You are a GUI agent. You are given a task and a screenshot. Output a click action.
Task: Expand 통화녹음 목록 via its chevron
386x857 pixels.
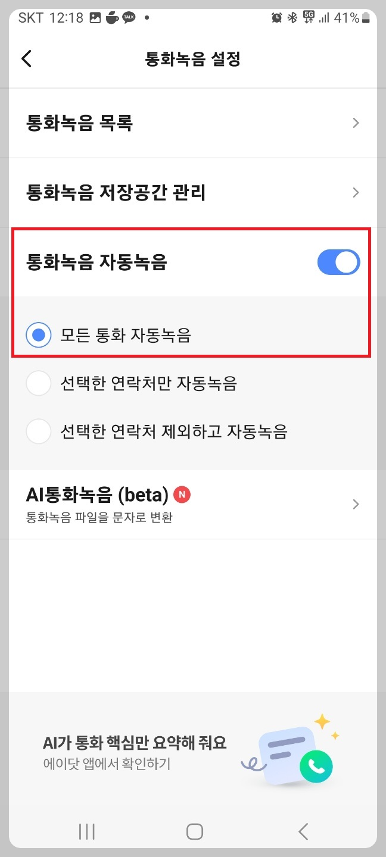coord(356,123)
